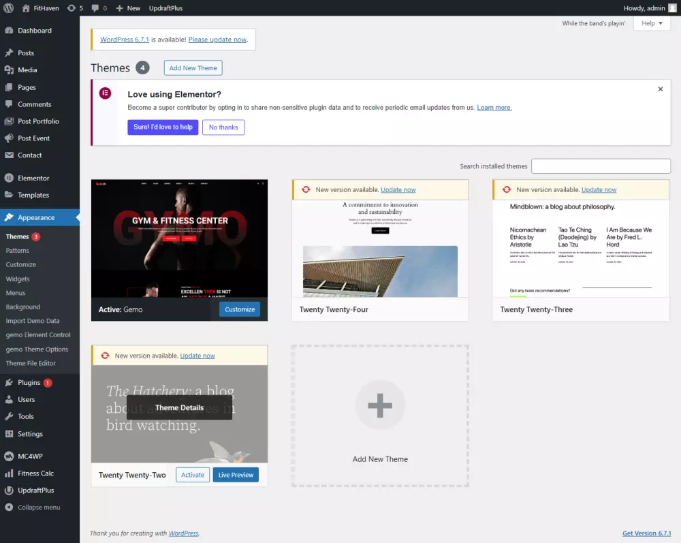Open Widgets submenu item
Screen dimensions: 681x543
click(x=18, y=279)
